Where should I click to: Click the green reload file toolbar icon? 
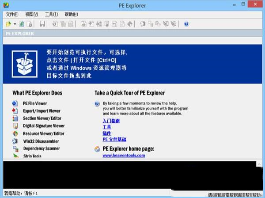22,24
